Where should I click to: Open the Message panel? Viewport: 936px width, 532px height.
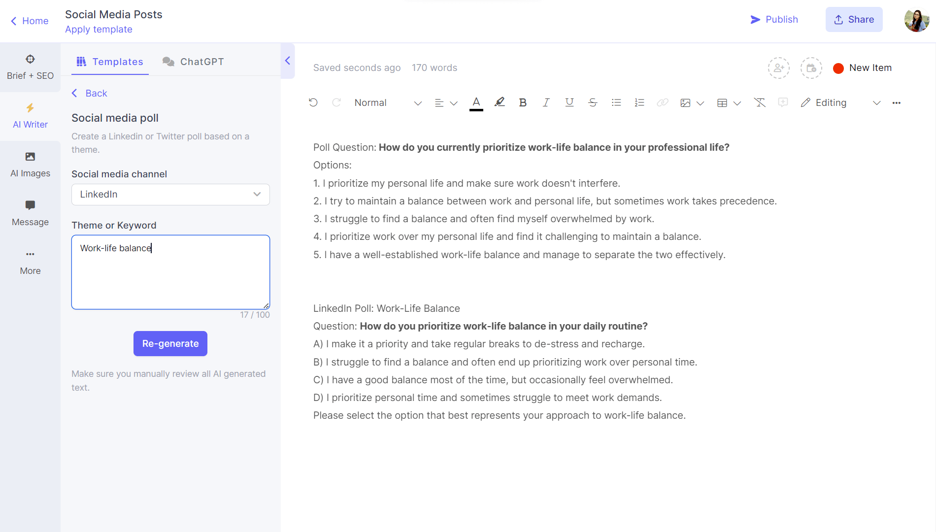point(30,214)
